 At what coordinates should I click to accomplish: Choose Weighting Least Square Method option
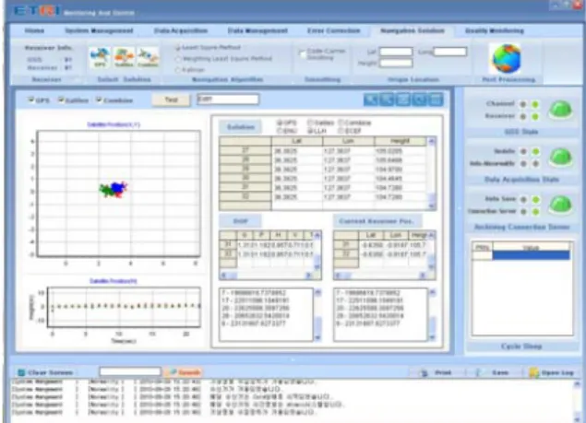pyautogui.click(x=178, y=59)
